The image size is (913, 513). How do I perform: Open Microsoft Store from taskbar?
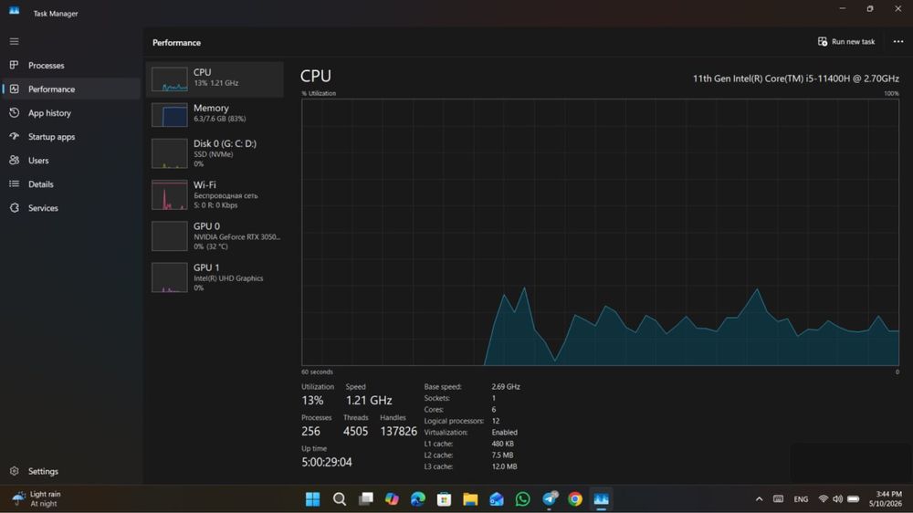click(x=445, y=499)
